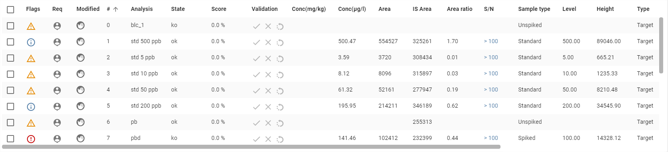This screenshot has height=152, width=668.
Task: Reset validation icon for std 50 ppb
Action: (280, 91)
